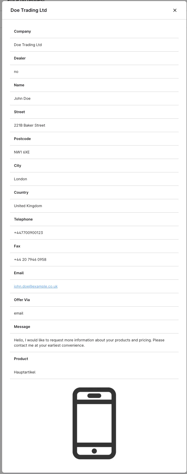Click the country United Kingdom
Image resolution: width=187 pixels, height=474 pixels.
pos(28,206)
